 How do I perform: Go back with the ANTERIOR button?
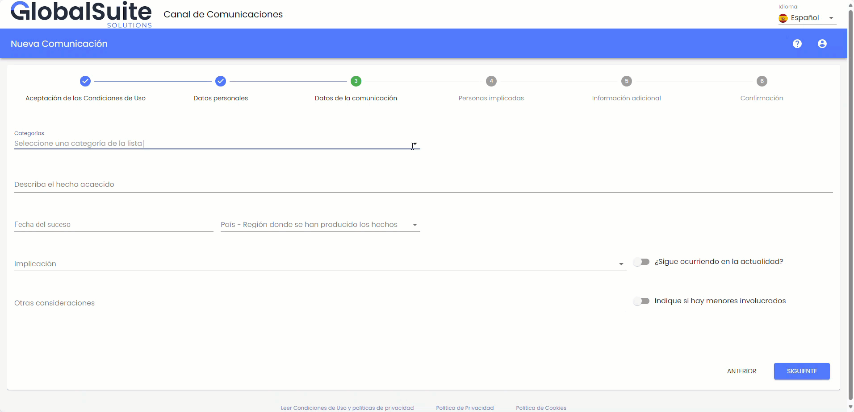[741, 371]
